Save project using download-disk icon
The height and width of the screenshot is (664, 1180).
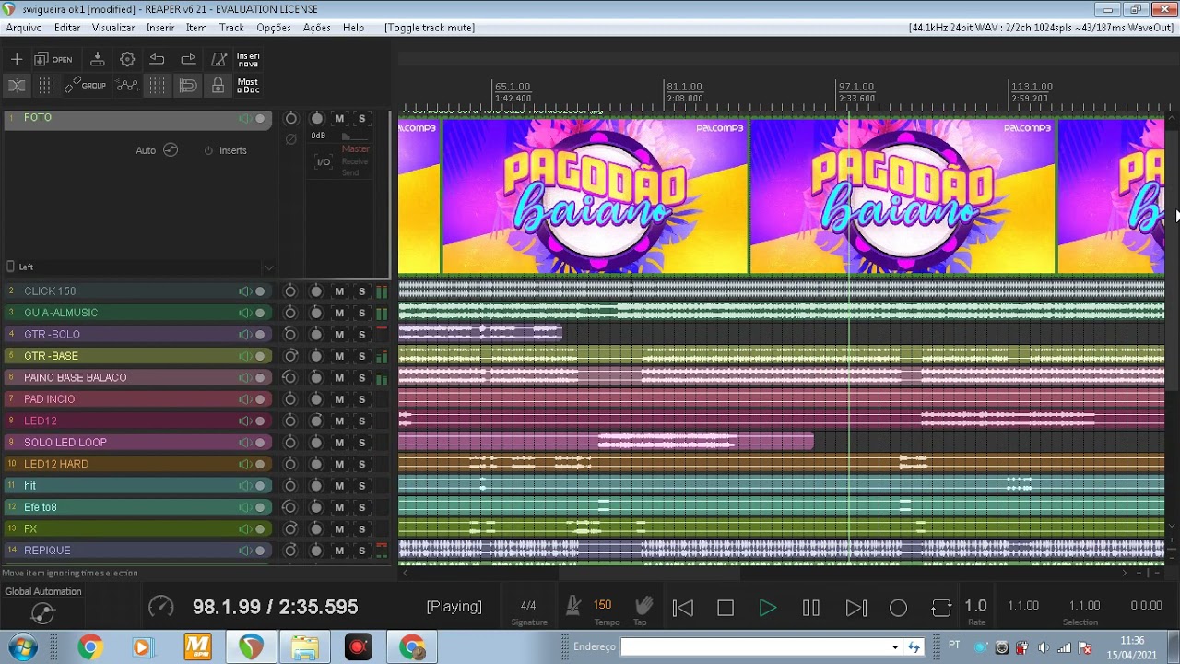tap(97, 59)
